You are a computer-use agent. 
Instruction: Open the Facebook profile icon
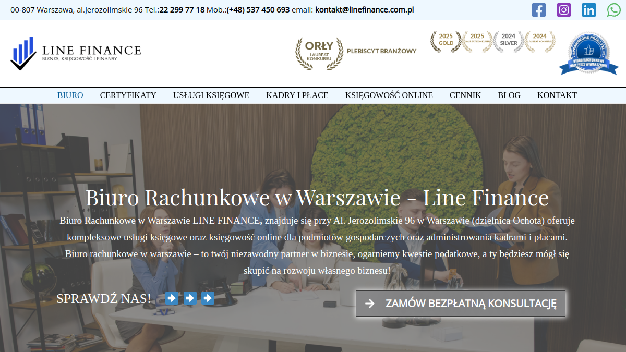click(x=539, y=10)
